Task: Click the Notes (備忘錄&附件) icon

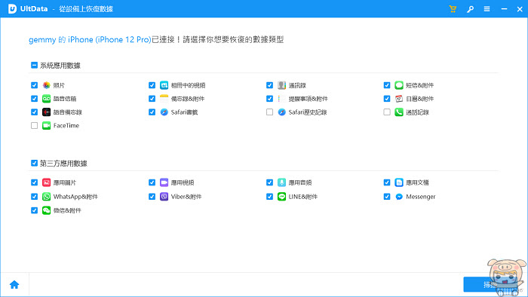Action: click(x=164, y=99)
